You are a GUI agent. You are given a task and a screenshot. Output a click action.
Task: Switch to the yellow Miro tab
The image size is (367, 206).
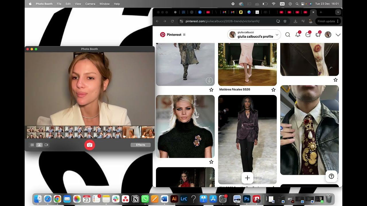(x=241, y=12)
